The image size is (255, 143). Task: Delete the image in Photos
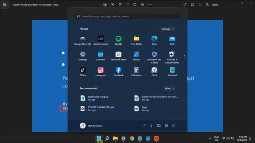pyautogui.click(x=120, y=5)
